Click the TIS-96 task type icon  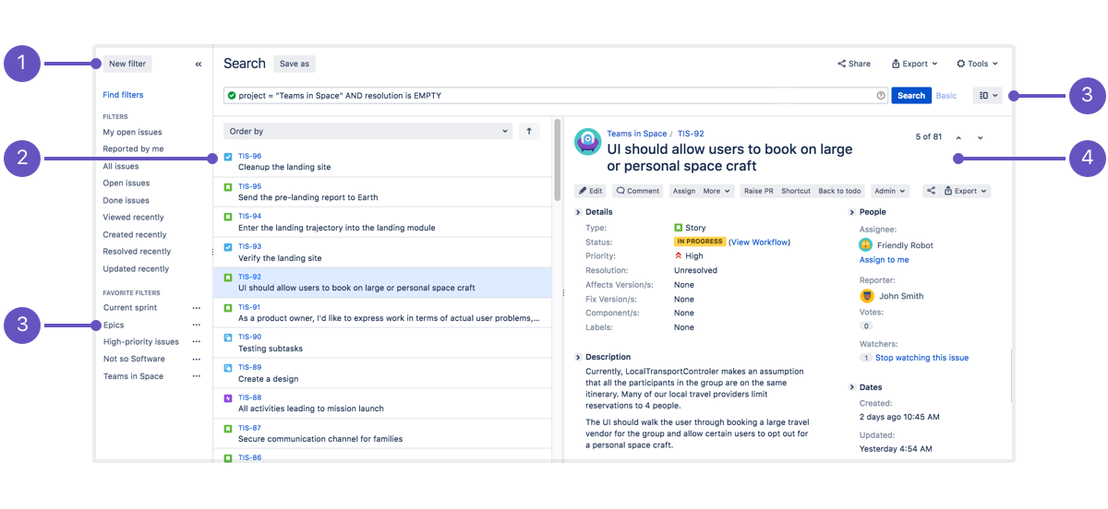click(x=228, y=157)
